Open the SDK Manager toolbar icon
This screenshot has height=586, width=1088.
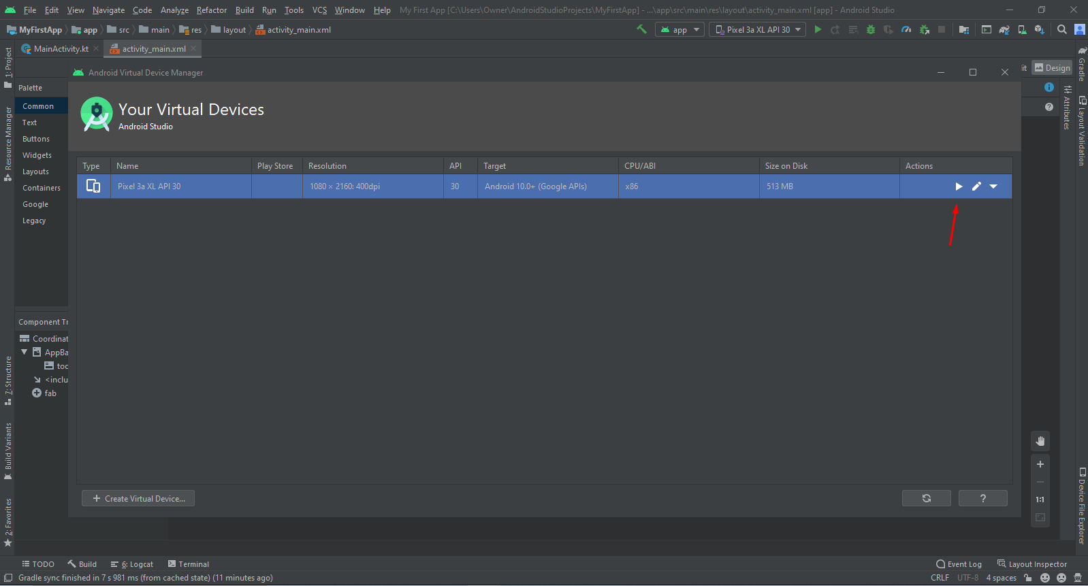tap(1040, 30)
